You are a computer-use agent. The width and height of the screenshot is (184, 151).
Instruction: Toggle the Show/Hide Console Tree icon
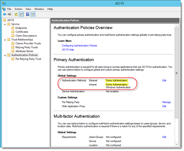coord(21,14)
